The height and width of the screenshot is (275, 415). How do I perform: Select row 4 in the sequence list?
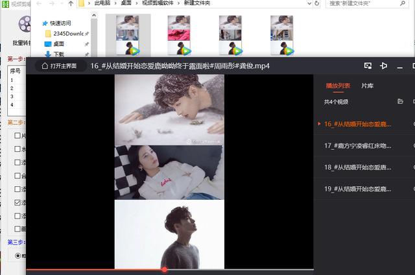18,105
